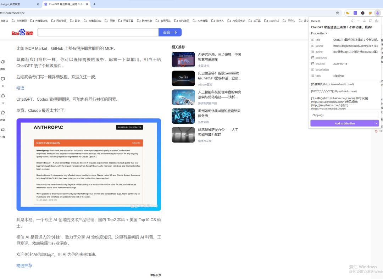Click the bookmark star in the address bar

337,13
